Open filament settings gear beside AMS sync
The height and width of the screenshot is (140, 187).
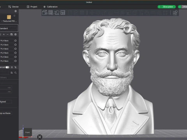[x=16, y=35]
